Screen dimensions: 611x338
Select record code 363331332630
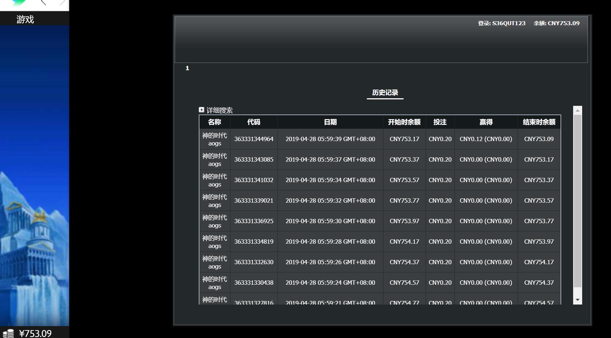pos(254,262)
